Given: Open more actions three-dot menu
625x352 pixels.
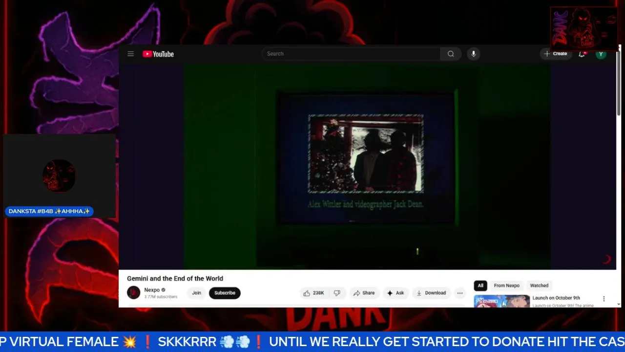Looking at the screenshot, I should pyautogui.click(x=460, y=293).
